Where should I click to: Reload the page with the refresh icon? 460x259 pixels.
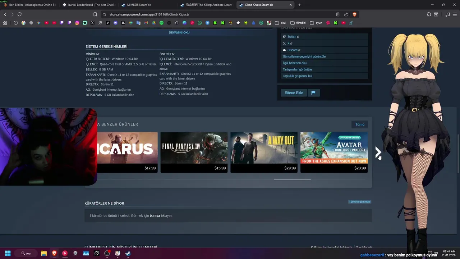pos(19,14)
